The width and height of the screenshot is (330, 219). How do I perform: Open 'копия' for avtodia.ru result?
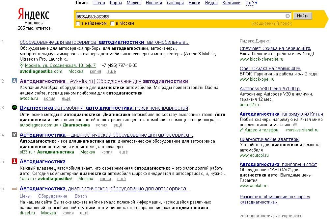[50, 98]
